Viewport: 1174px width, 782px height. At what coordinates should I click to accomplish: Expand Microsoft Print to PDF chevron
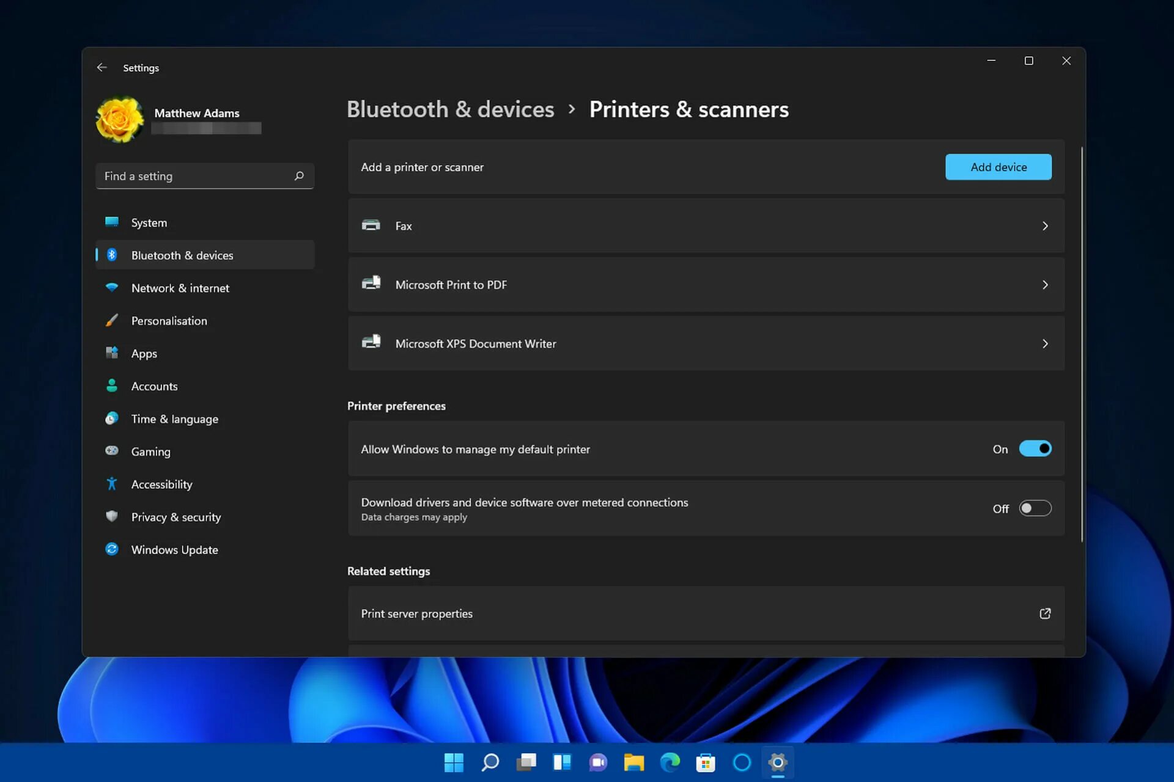1045,285
